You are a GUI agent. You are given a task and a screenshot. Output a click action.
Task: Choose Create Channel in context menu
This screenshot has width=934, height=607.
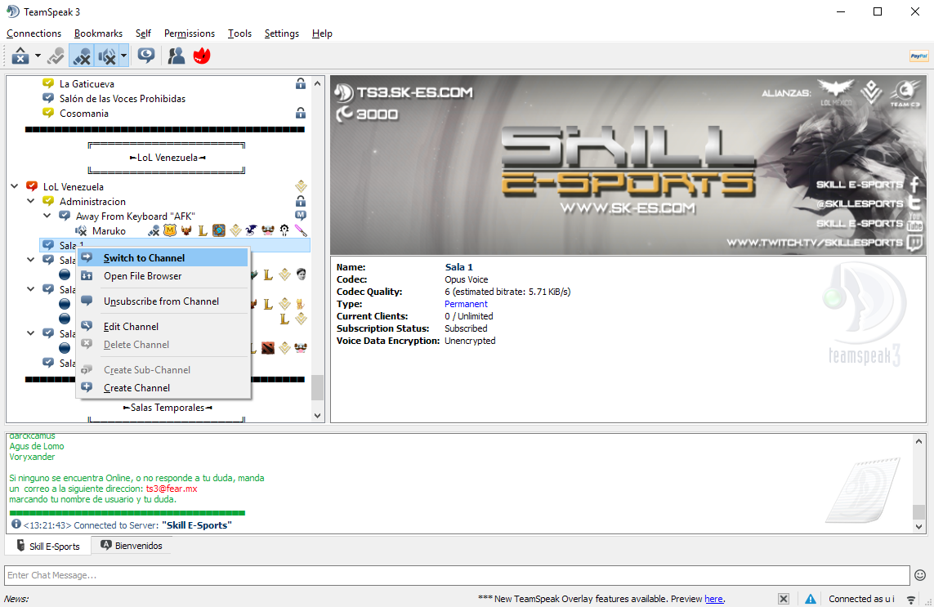[x=163, y=388]
